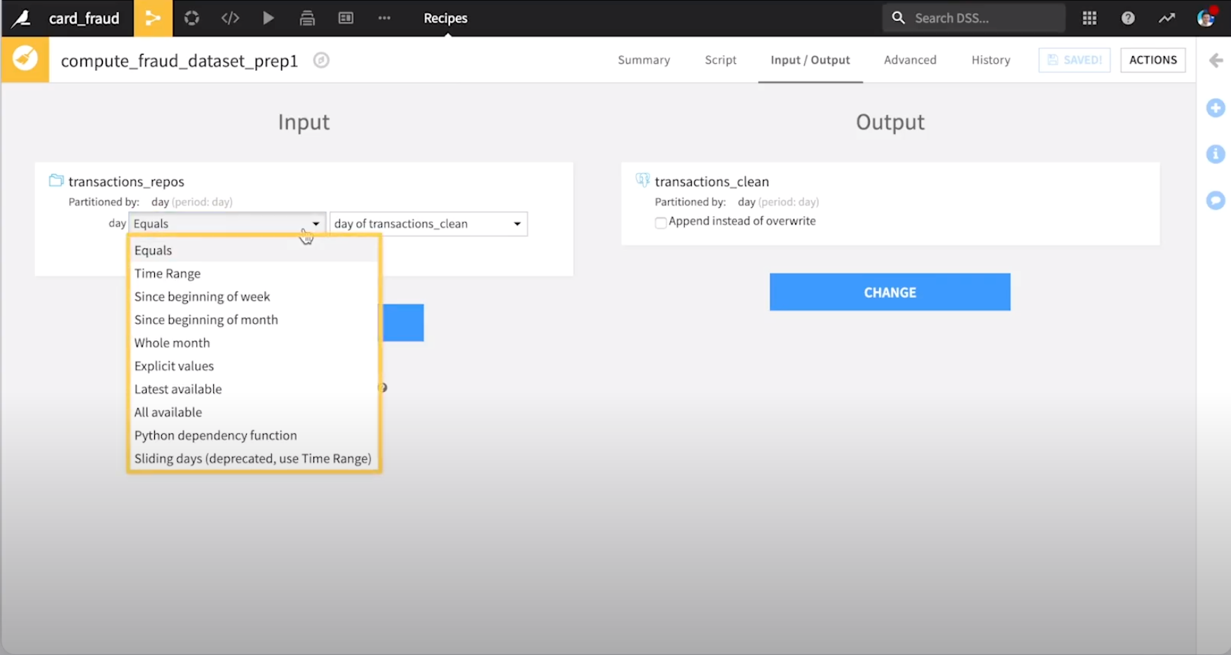This screenshot has width=1231, height=655.
Task: Open discussions via the speech bubble icon
Action: tap(1216, 201)
